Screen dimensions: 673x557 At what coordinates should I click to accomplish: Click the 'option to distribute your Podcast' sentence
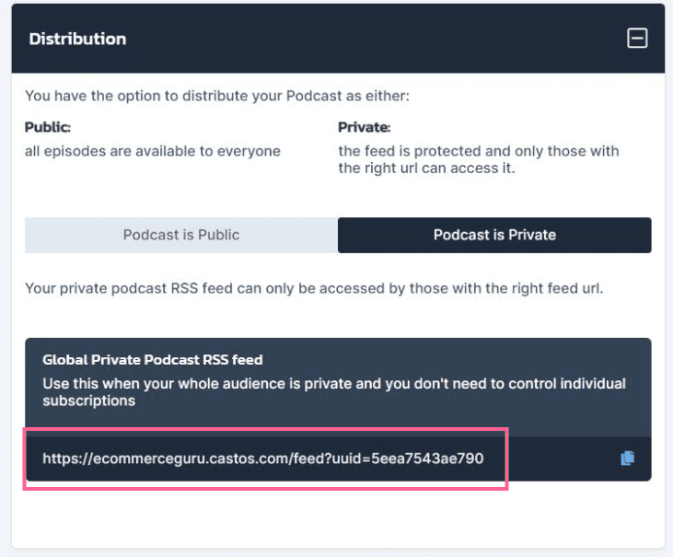[x=217, y=96]
